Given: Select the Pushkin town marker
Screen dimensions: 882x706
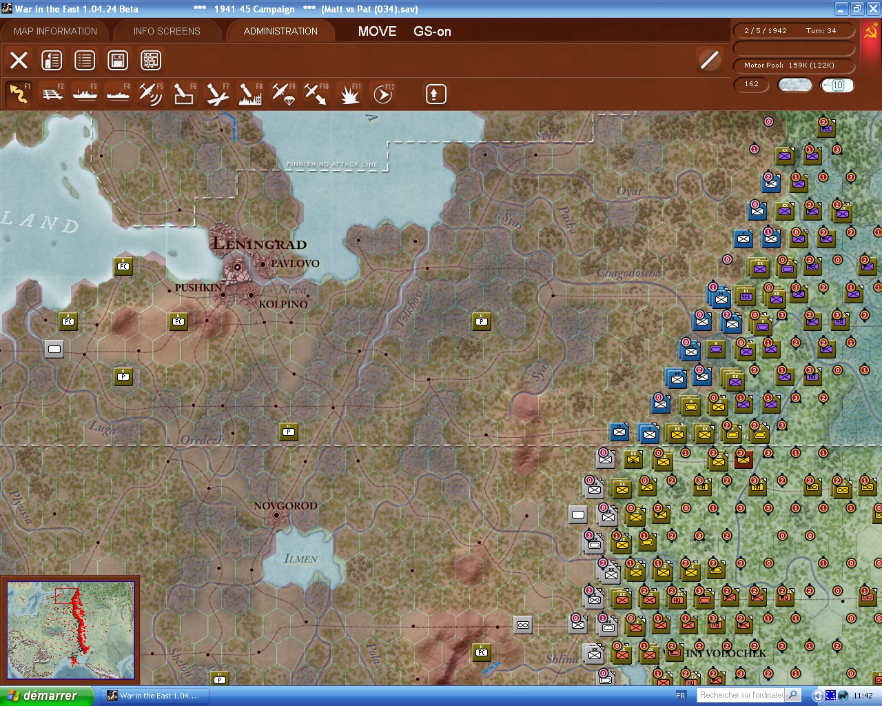Looking at the screenshot, I should tap(223, 294).
